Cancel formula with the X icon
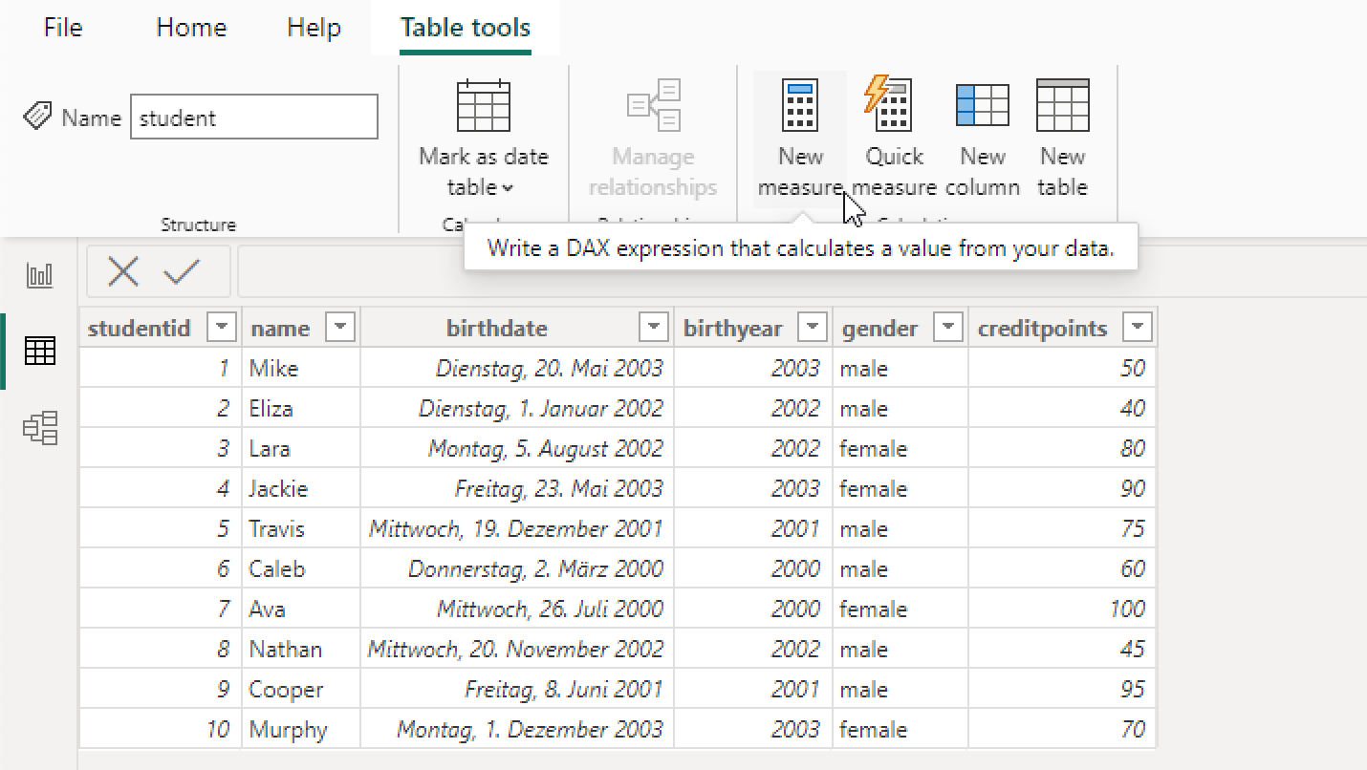This screenshot has height=770, width=1367. (x=123, y=272)
